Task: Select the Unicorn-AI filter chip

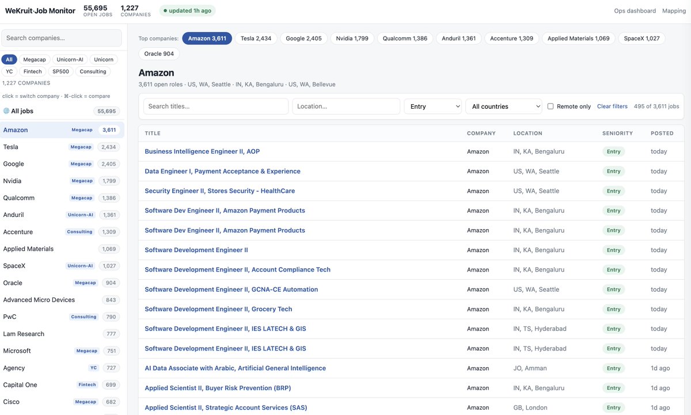Action: tap(70, 59)
